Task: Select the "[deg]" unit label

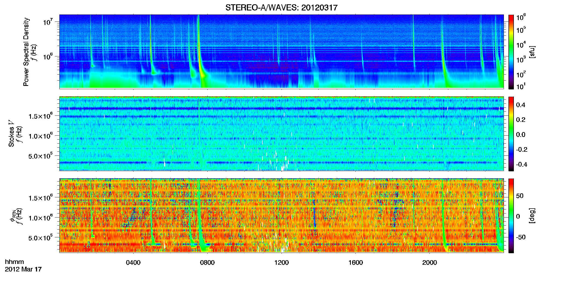Action: (532, 216)
